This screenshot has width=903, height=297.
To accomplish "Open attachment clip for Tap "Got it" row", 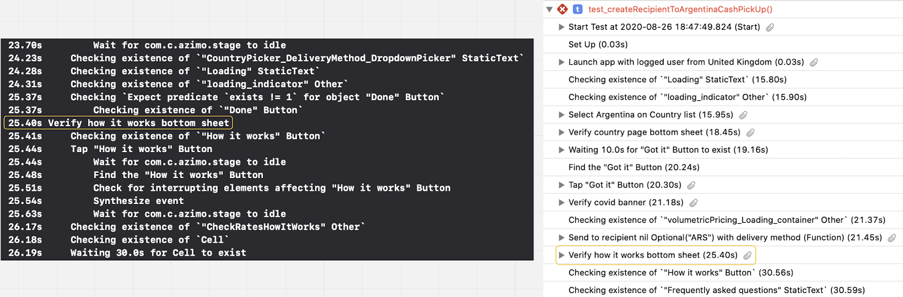I will coord(691,185).
